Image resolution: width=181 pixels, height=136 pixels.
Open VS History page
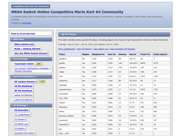coord(19,128)
